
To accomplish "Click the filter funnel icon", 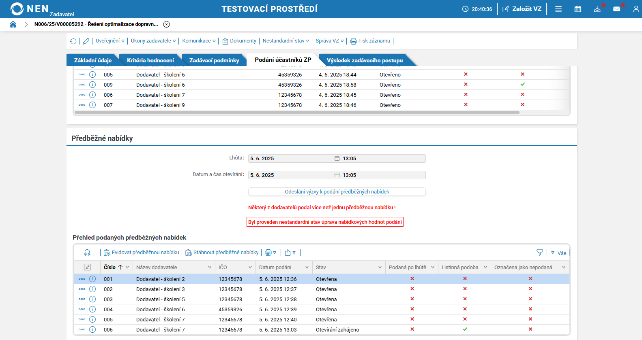I will click(x=540, y=253).
